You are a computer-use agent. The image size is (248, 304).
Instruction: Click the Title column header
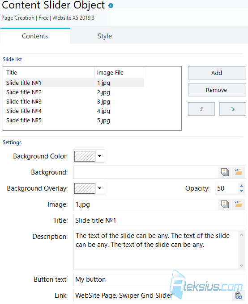[x=50, y=72]
